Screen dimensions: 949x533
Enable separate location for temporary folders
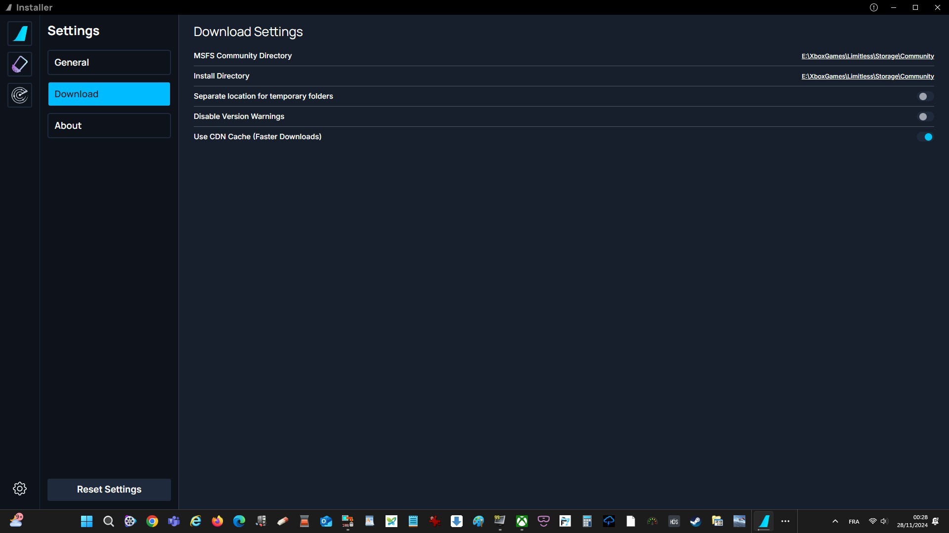(x=925, y=96)
